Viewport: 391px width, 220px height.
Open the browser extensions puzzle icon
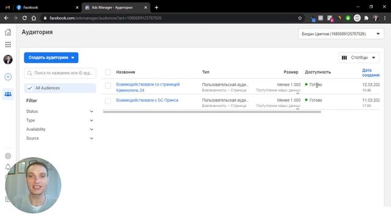(x=367, y=18)
